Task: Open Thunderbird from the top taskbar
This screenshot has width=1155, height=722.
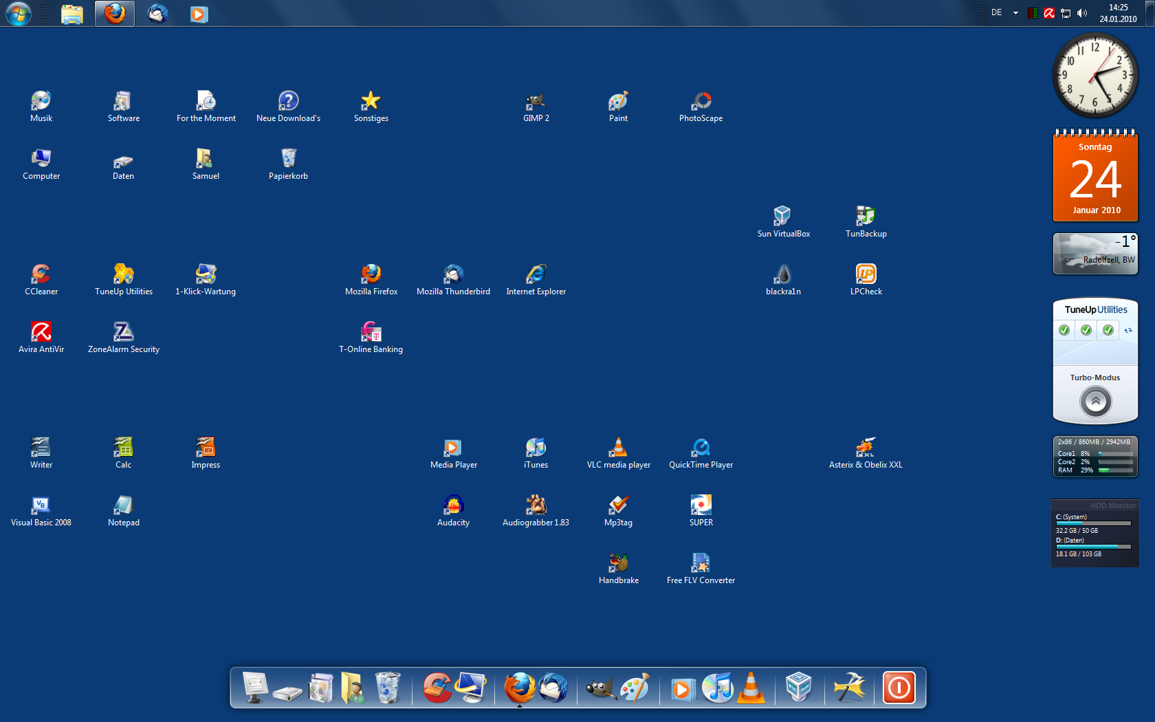Action: pyautogui.click(x=157, y=14)
